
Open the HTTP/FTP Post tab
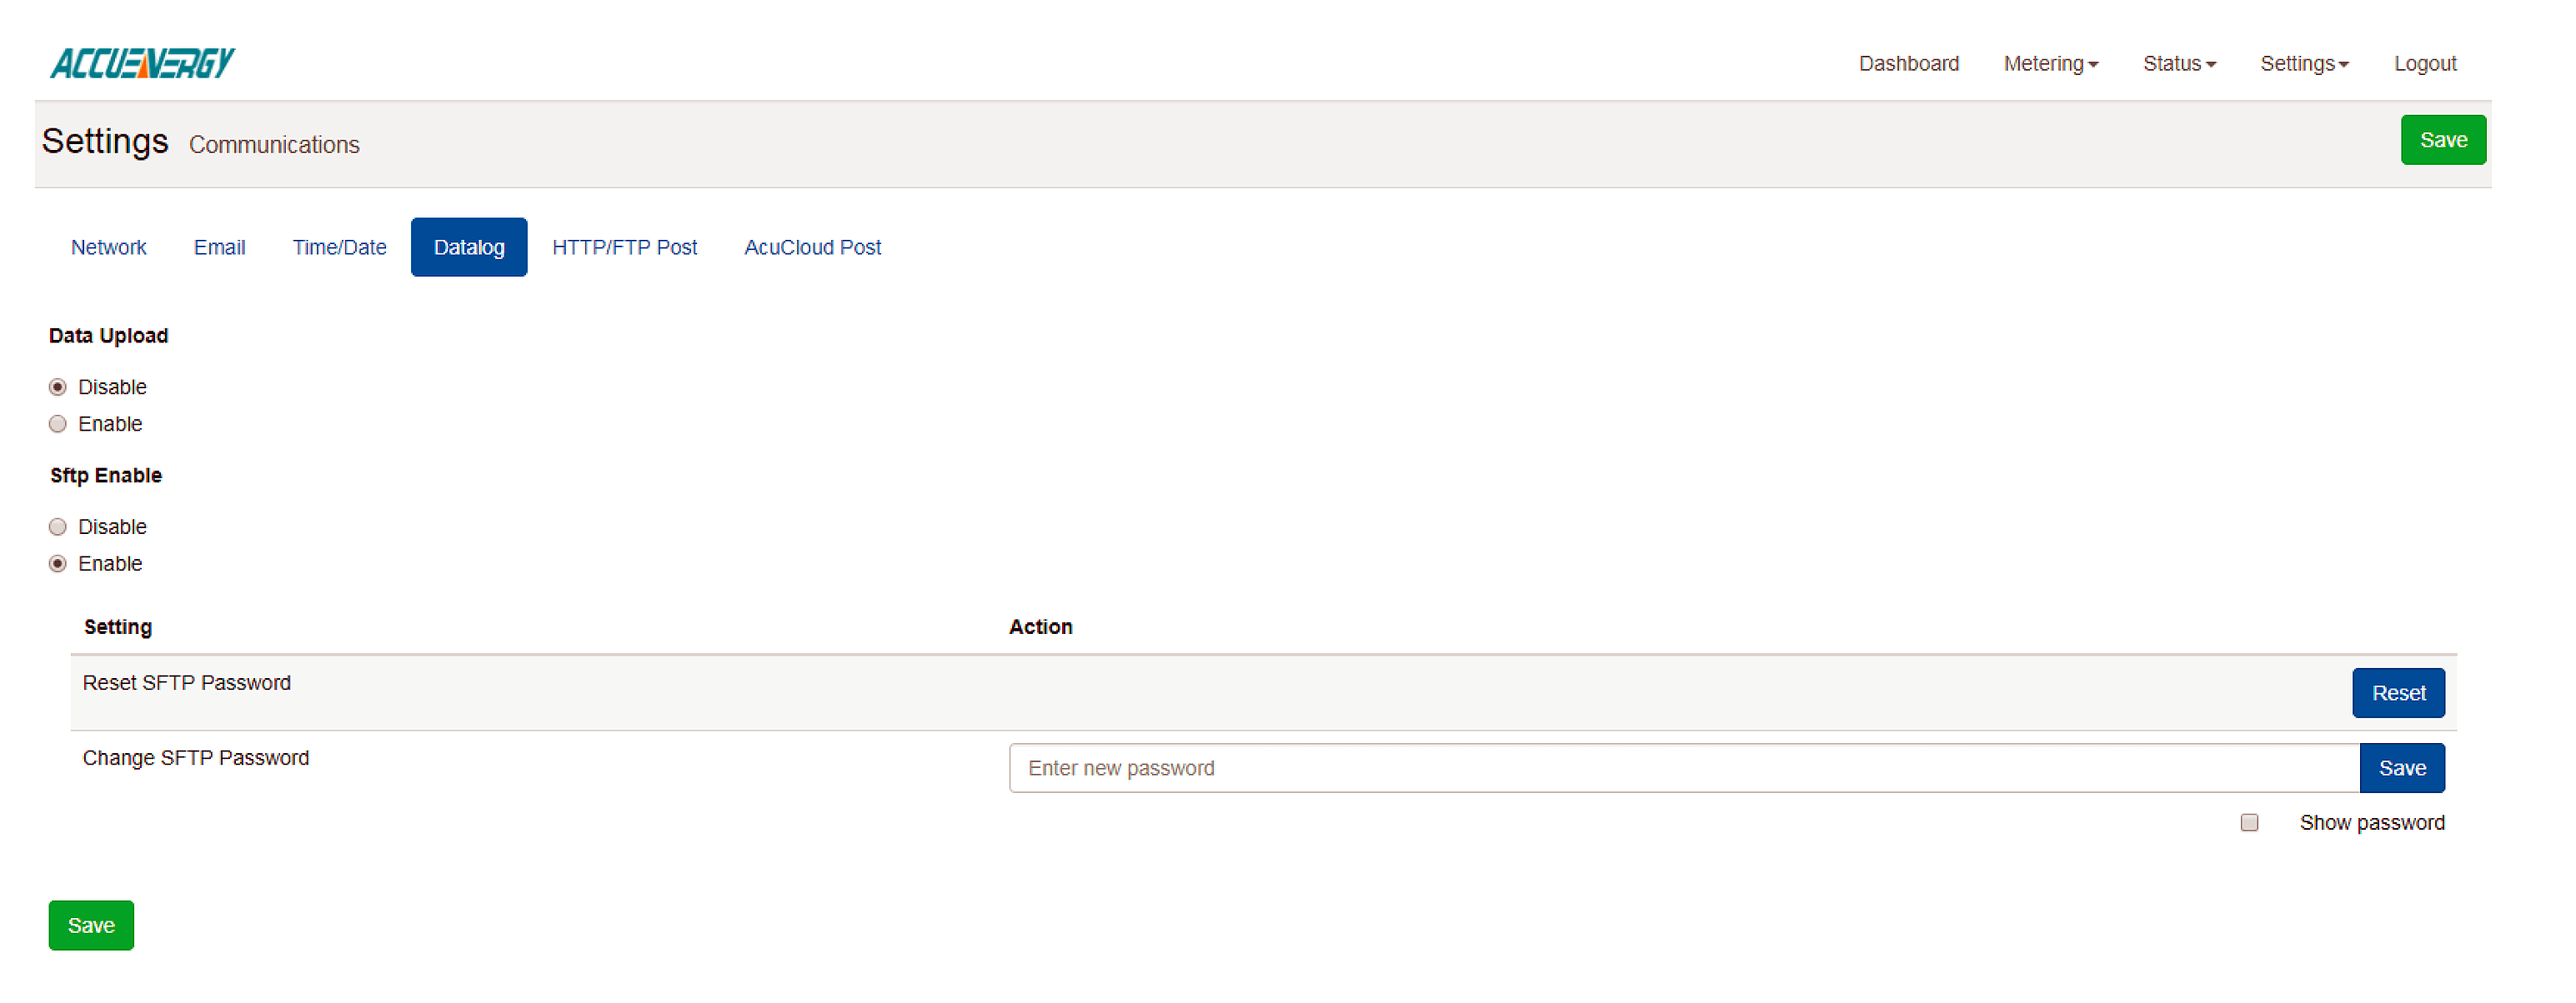tap(624, 247)
